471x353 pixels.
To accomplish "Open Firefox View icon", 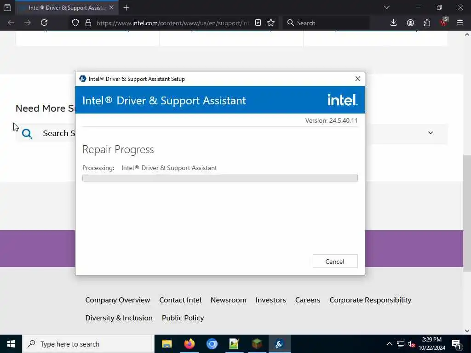I will point(7,8).
